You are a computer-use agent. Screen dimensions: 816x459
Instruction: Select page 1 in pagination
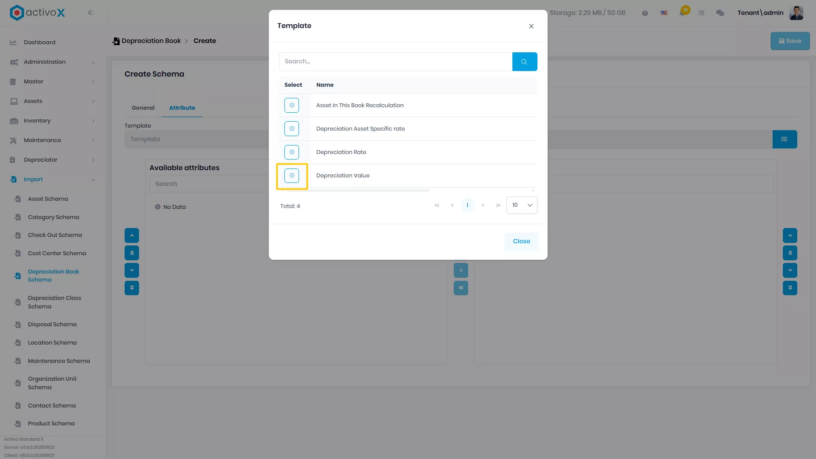467,205
